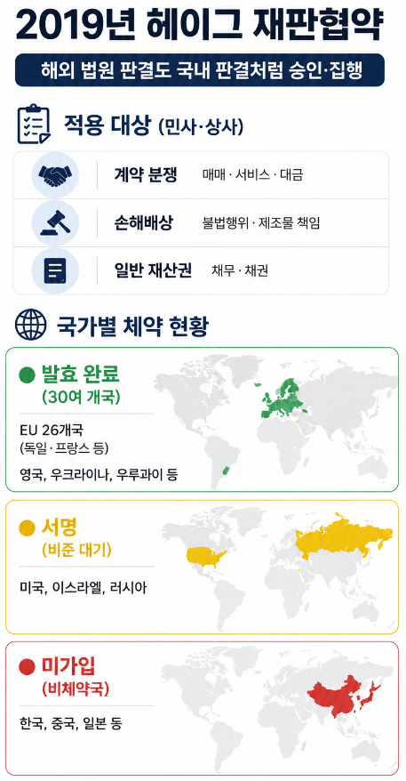Click green-highlighted Europe on the first map

point(283,401)
